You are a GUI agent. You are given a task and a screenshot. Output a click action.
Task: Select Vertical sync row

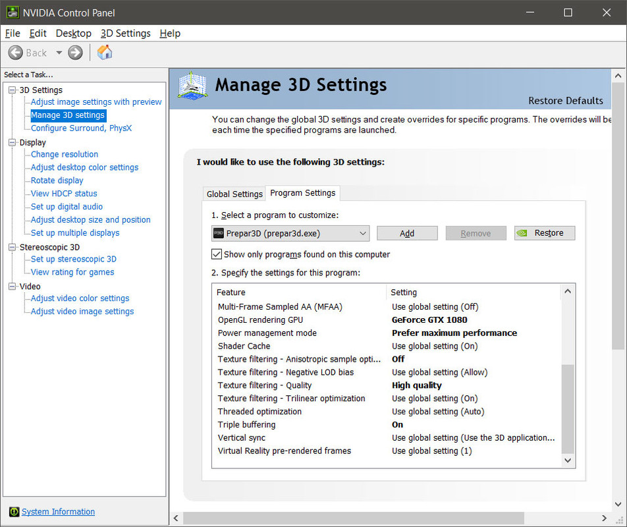pos(386,438)
